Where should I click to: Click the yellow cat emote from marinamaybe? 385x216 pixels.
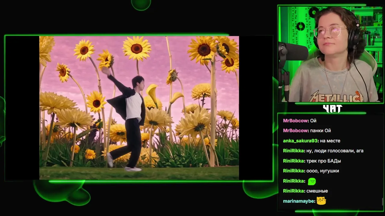[321, 201]
